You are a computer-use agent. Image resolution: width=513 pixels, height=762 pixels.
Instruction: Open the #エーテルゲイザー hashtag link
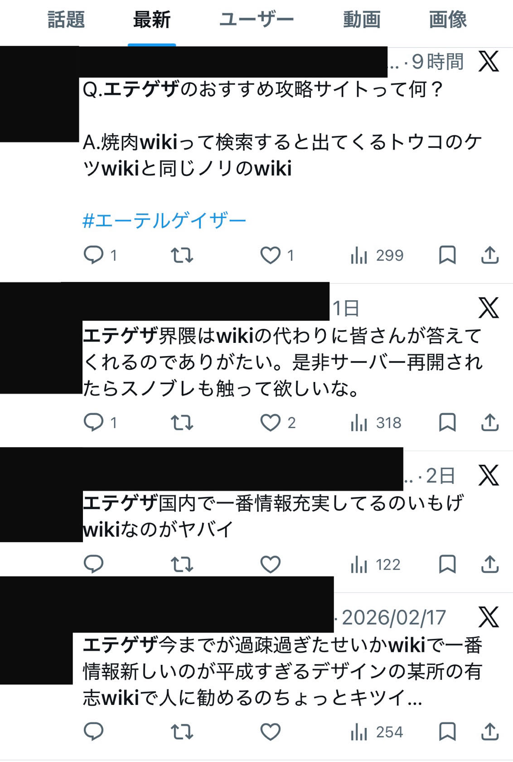[165, 221]
